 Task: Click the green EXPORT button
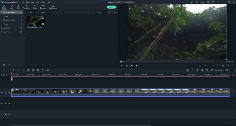pos(111,7)
